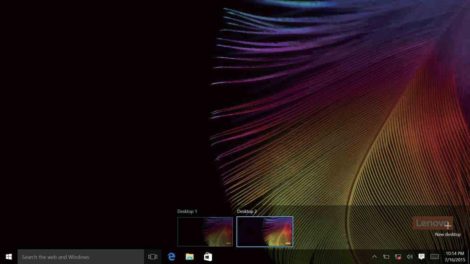The width and height of the screenshot is (470, 264).
Task: Open the Windows Store app
Action: pyautogui.click(x=208, y=257)
